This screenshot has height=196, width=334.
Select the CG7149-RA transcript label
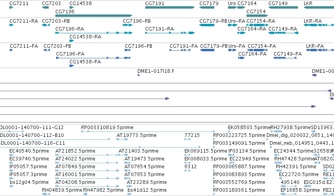click(x=283, y=29)
